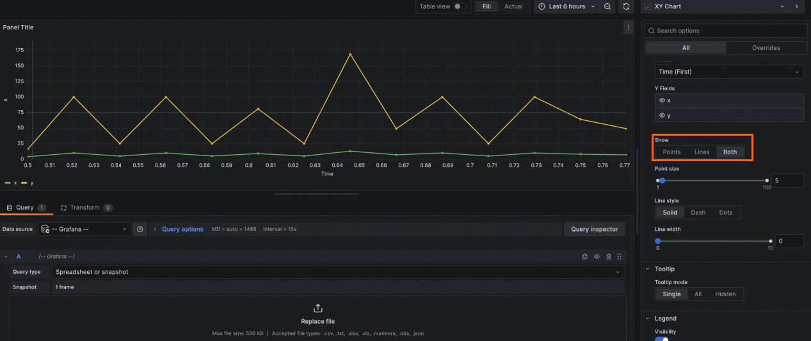This screenshot has height=341, width=811.
Task: Delete query A with the trash icon
Action: point(608,257)
